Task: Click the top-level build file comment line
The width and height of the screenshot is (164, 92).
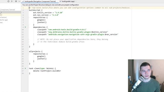Action: [80, 8]
